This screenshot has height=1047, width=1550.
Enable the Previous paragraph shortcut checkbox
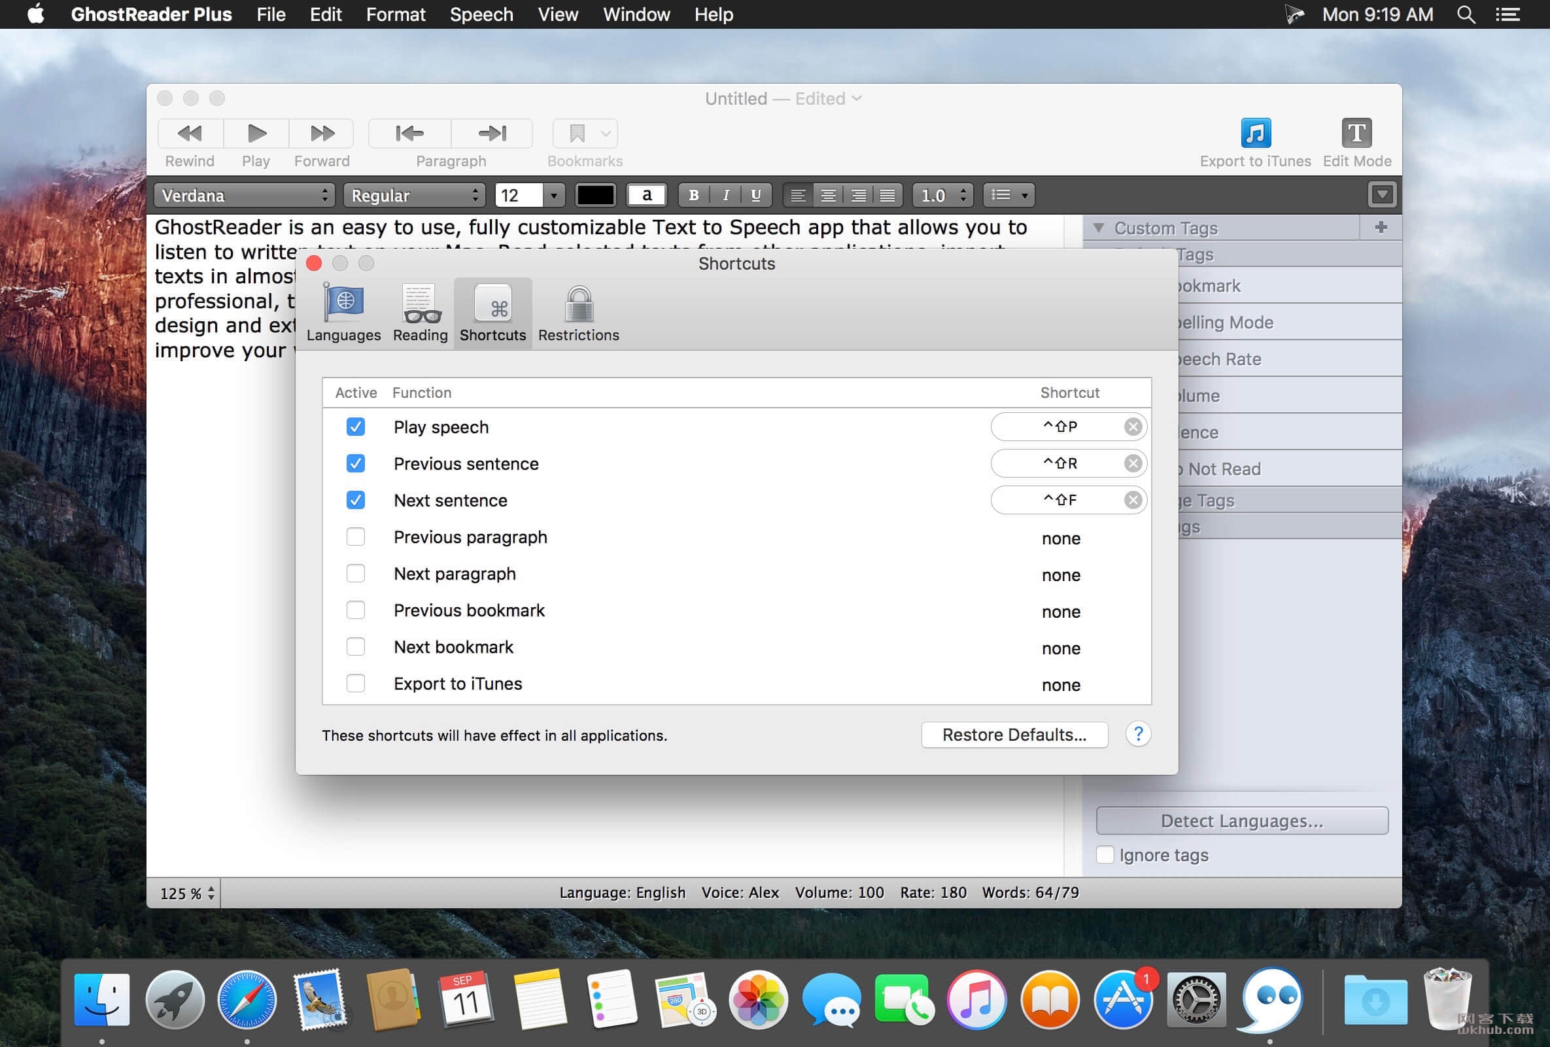(x=356, y=537)
